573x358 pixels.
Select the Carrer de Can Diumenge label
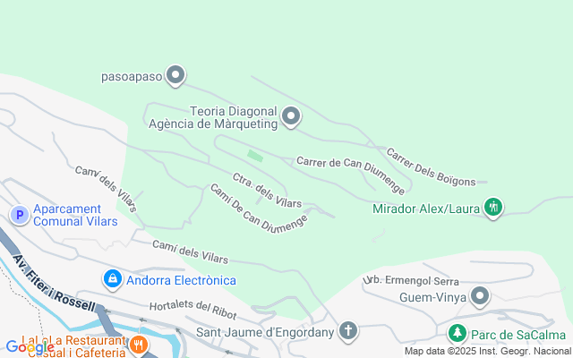click(350, 175)
